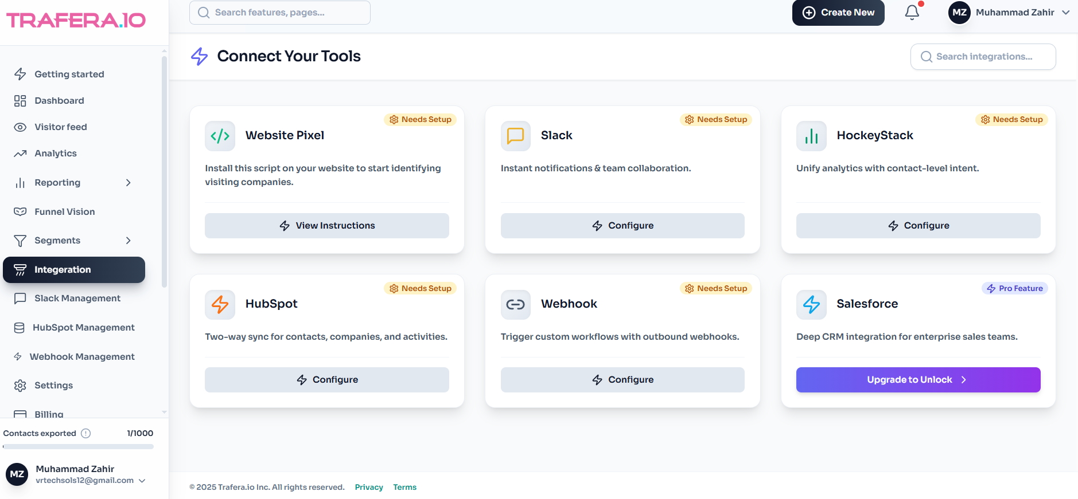Click the Salesforce blue bolt icon
The height and width of the screenshot is (499, 1078).
811,304
